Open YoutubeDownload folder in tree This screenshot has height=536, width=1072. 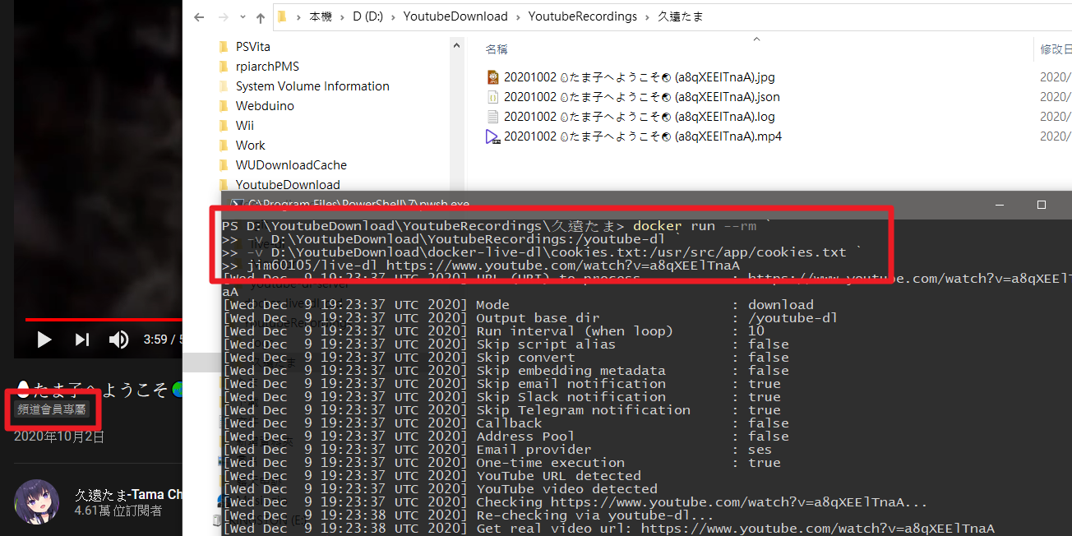tap(288, 185)
